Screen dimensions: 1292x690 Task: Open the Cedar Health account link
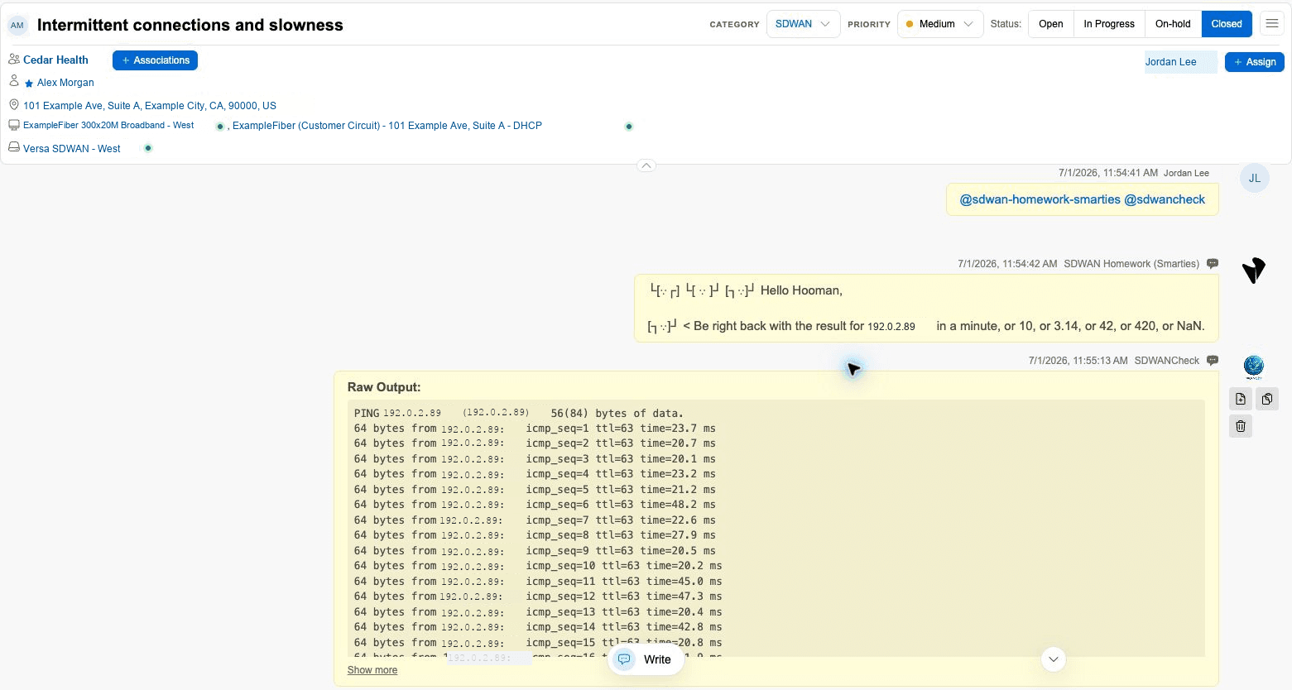(x=55, y=60)
